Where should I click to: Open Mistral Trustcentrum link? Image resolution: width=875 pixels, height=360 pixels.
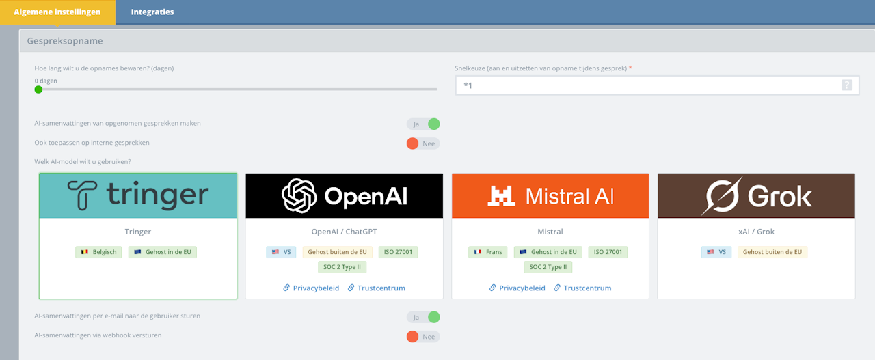click(x=587, y=288)
